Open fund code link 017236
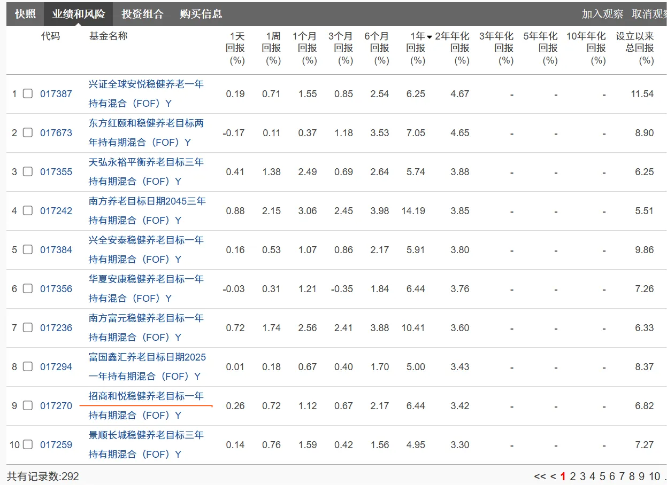The image size is (667, 485). (x=56, y=328)
